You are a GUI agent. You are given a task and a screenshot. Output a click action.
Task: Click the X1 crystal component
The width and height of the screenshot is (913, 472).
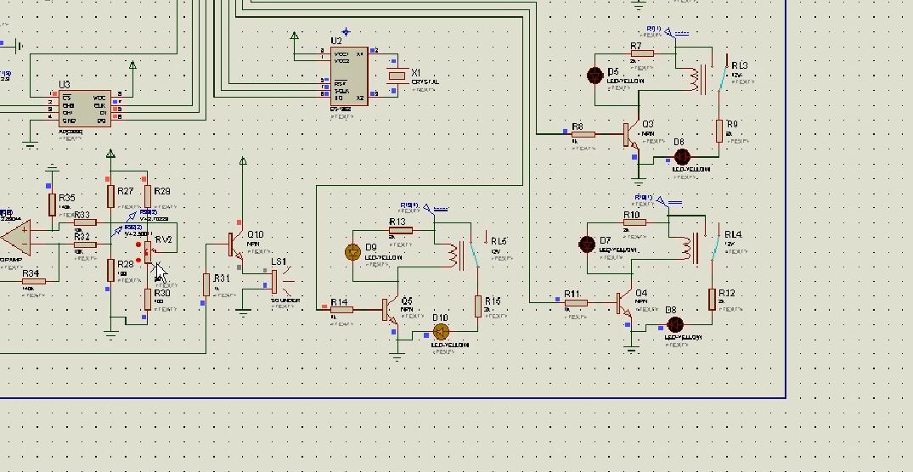[397, 76]
